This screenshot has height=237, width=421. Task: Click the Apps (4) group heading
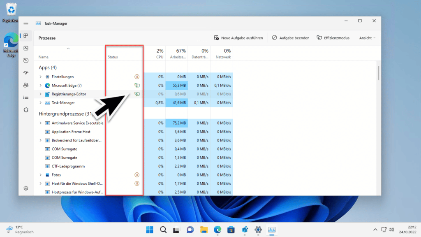(48, 67)
